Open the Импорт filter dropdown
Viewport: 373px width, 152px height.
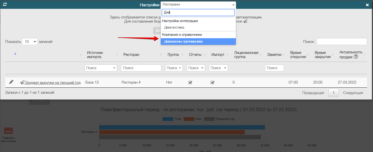(x=218, y=68)
